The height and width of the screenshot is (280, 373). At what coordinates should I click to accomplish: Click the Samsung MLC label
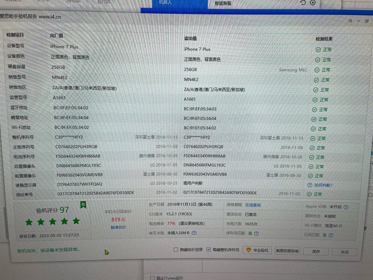tap(293, 70)
